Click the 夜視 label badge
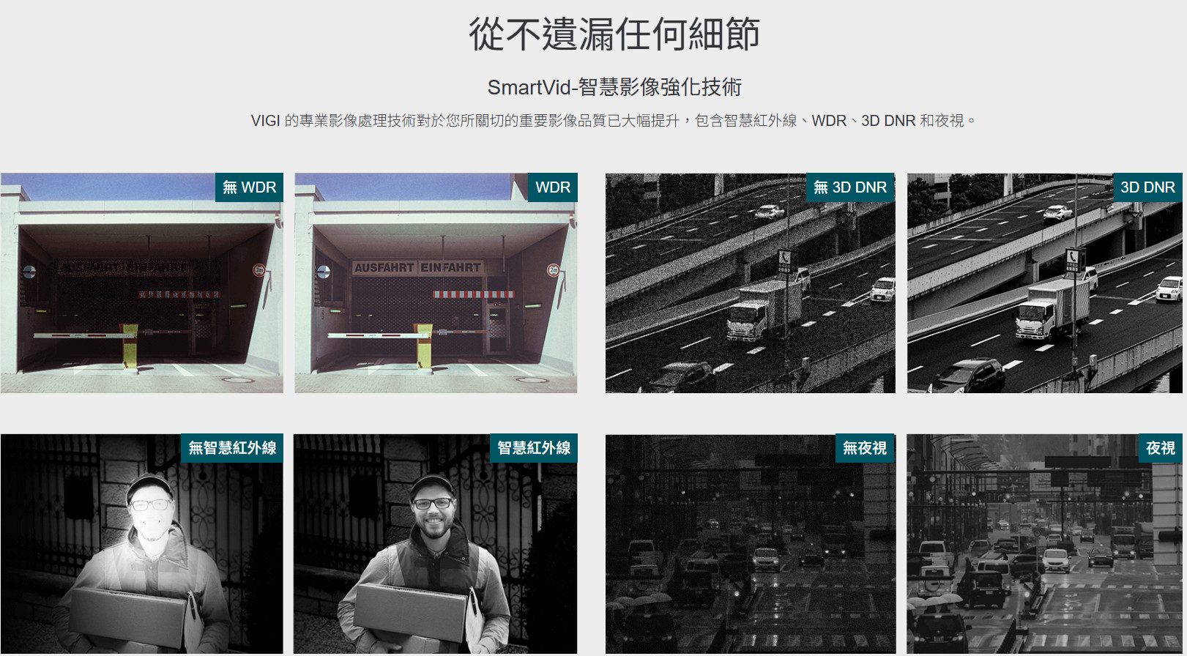Image resolution: width=1187 pixels, height=656 pixels. 1161,448
